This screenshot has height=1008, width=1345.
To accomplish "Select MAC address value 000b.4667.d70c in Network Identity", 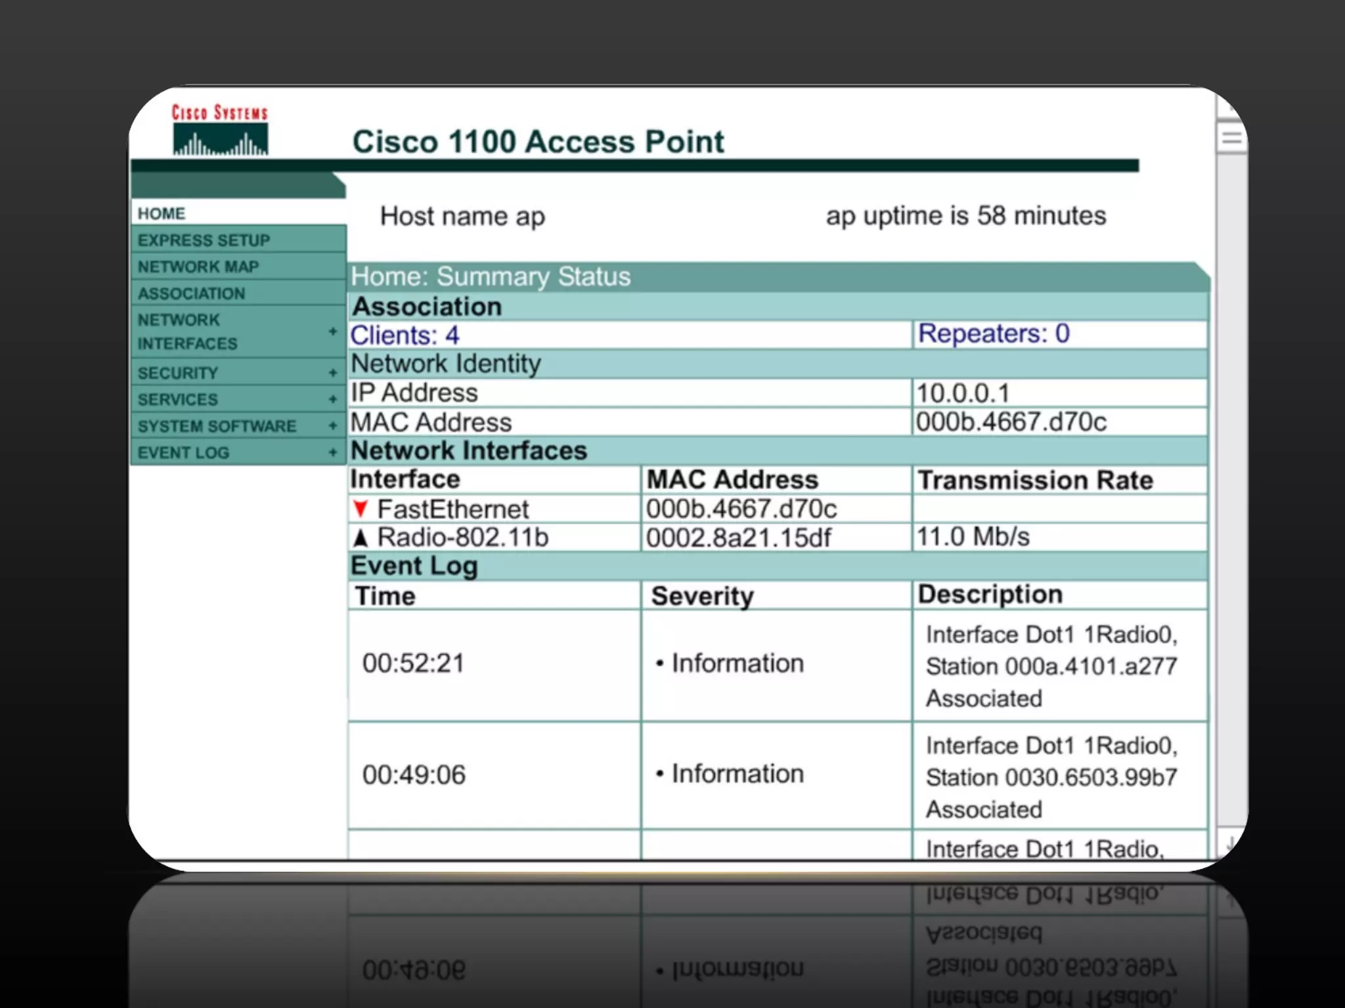I will [1011, 421].
